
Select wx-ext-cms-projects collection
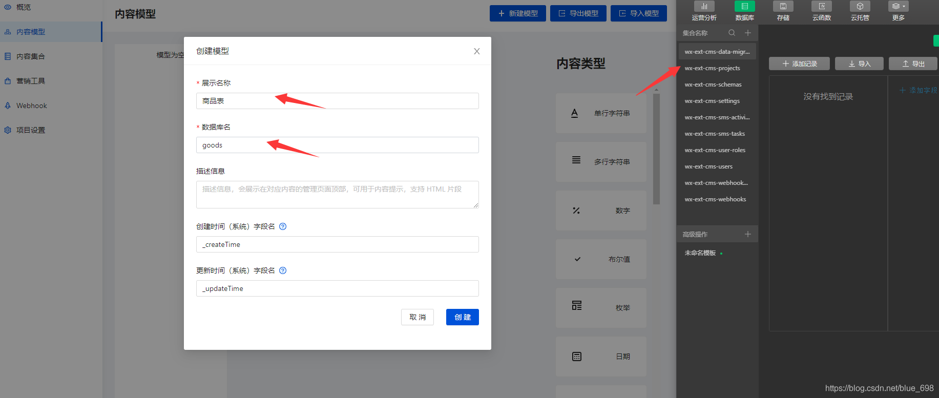pos(717,68)
